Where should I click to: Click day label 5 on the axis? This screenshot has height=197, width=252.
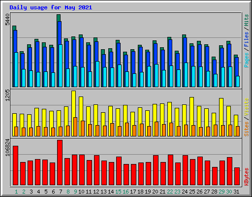[46, 192]
